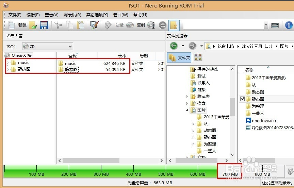Click the eject disc button icon
The width and height of the screenshot is (294, 188).
pyautogui.click(x=163, y=25)
